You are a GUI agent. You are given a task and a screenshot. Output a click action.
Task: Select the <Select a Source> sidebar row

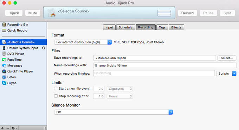[23, 42]
